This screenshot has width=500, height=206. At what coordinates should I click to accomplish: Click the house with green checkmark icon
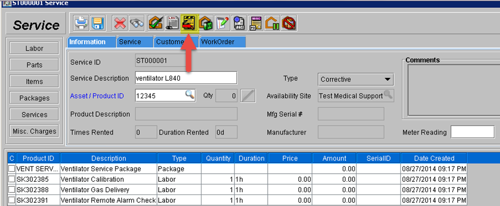tap(156, 23)
